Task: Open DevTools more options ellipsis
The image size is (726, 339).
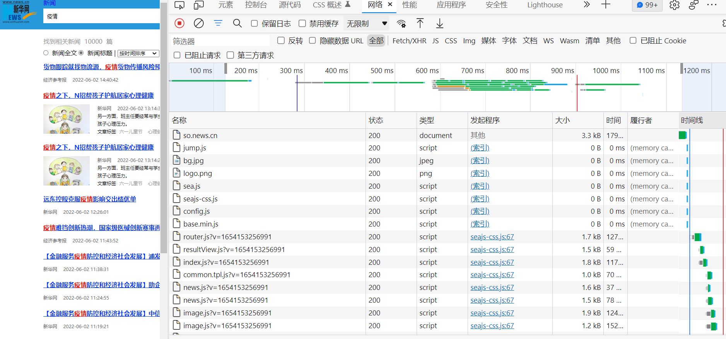Action: pyautogui.click(x=712, y=5)
